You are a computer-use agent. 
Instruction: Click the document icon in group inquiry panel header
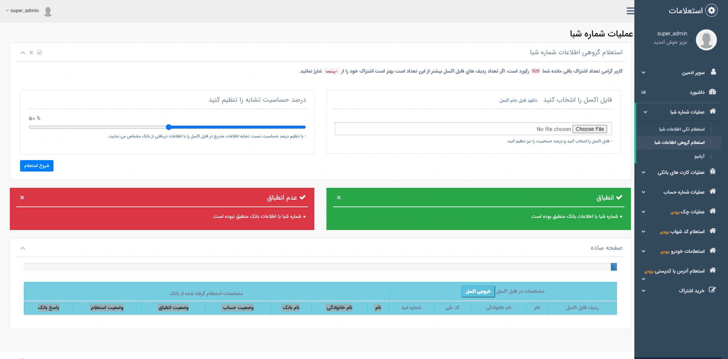click(x=39, y=52)
